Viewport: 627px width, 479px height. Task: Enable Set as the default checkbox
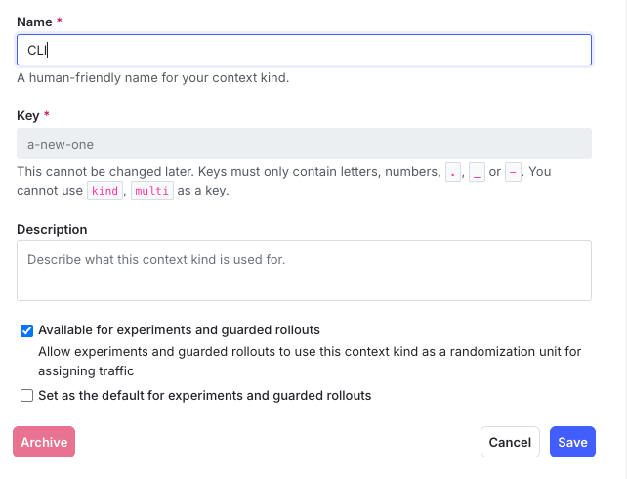(27, 396)
